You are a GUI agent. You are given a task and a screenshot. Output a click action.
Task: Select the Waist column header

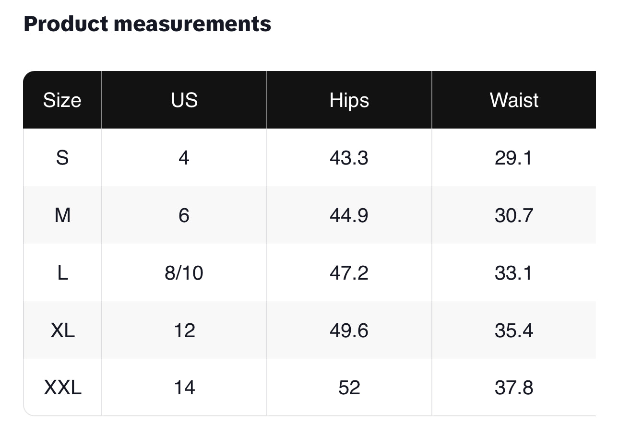point(514,100)
